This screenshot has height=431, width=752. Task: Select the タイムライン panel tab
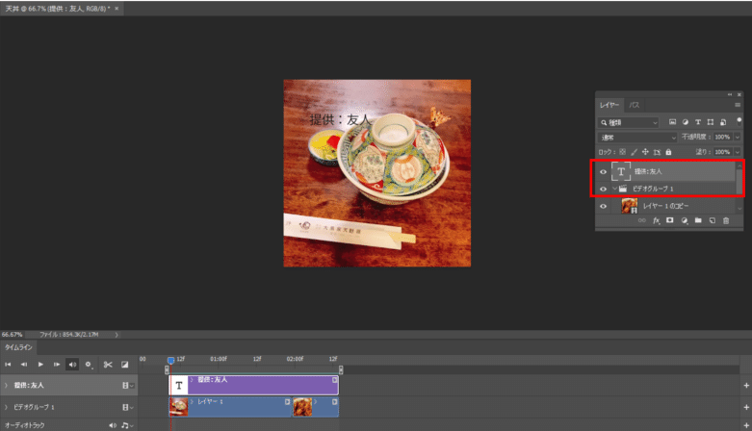pyautogui.click(x=18, y=347)
